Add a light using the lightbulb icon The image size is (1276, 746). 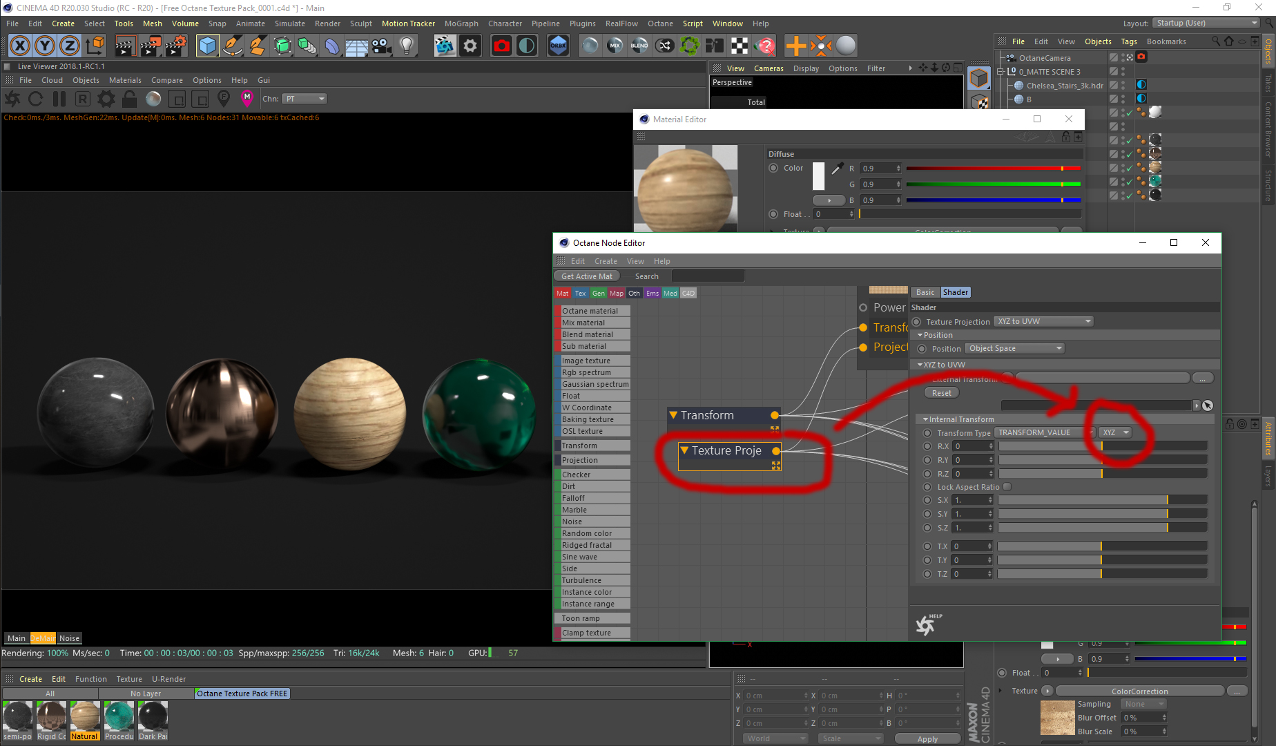pyautogui.click(x=407, y=46)
